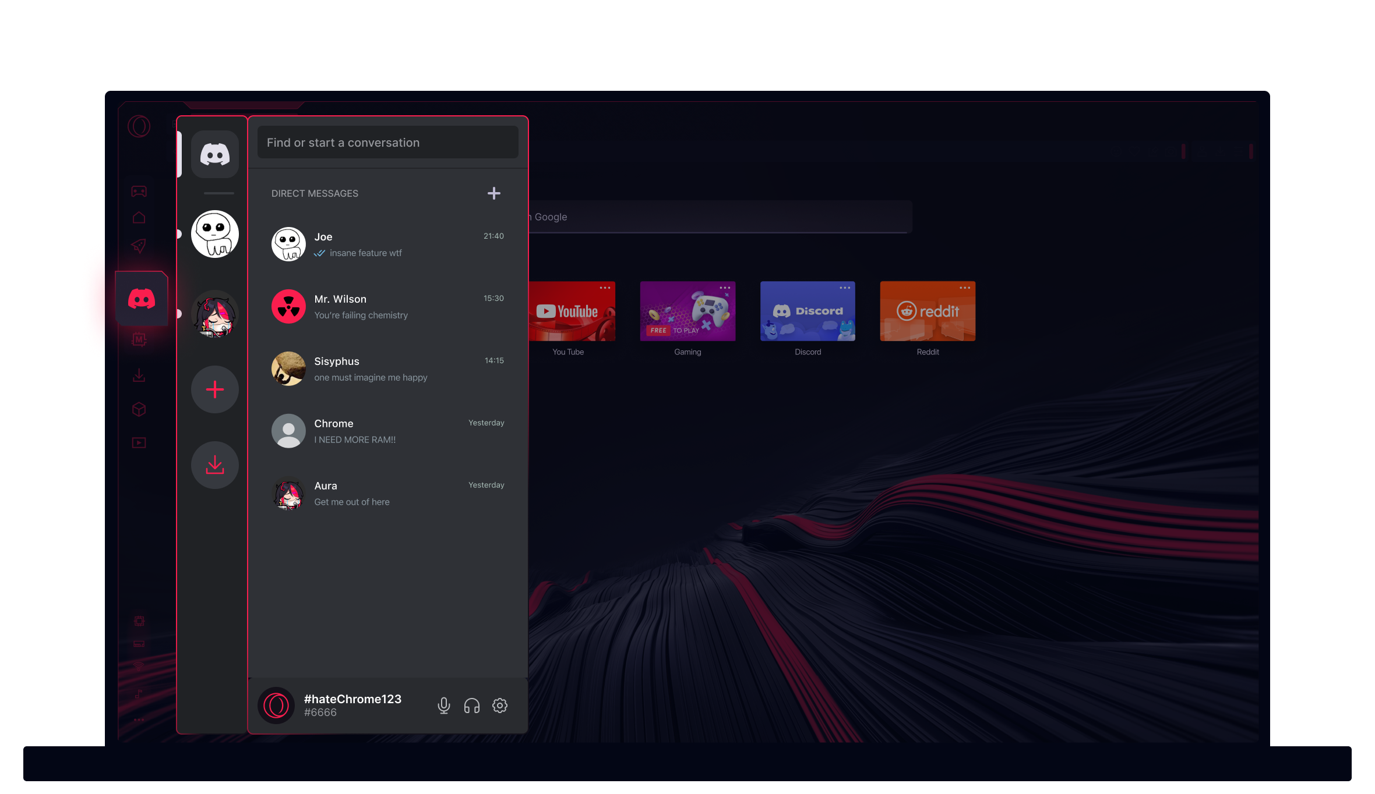The height and width of the screenshot is (794, 1375).
Task: Open Downloads from the sidebar
Action: coord(139,375)
